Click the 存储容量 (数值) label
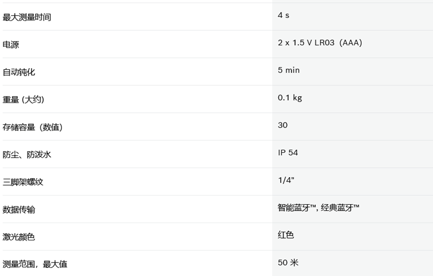The width and height of the screenshot is (433, 276). click(x=32, y=127)
